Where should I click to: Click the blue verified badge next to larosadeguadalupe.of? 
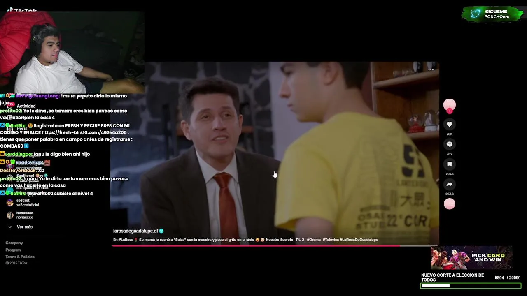click(x=161, y=231)
